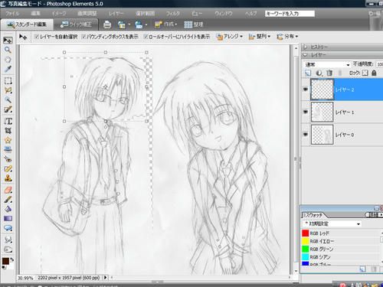Hide レイヤー 0 using eye icon

tap(306, 134)
